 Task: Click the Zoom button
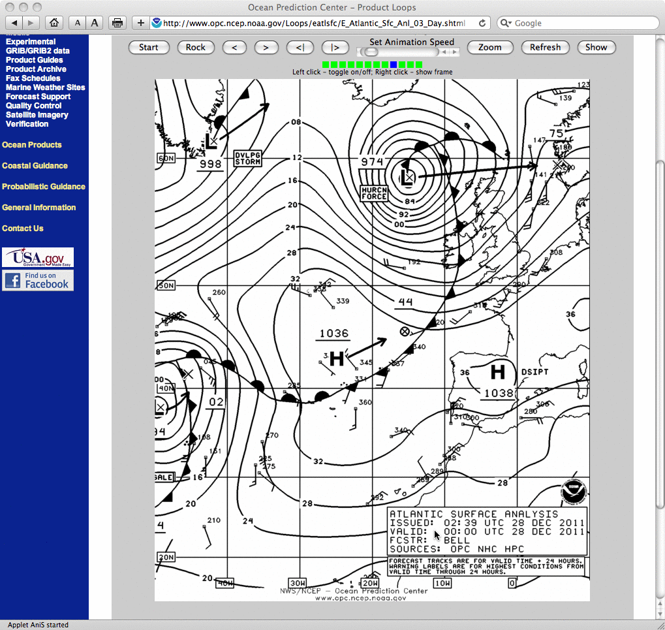pos(490,48)
